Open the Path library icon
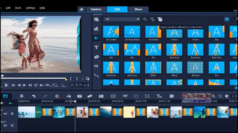The height and width of the screenshot is (133, 238). [96, 75]
